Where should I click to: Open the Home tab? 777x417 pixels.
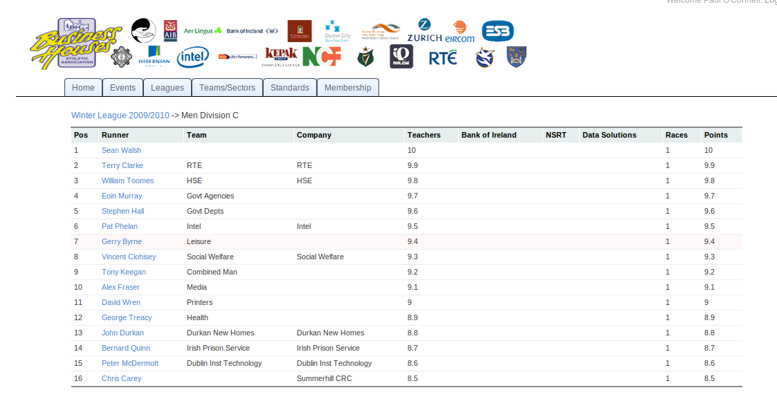coord(83,88)
